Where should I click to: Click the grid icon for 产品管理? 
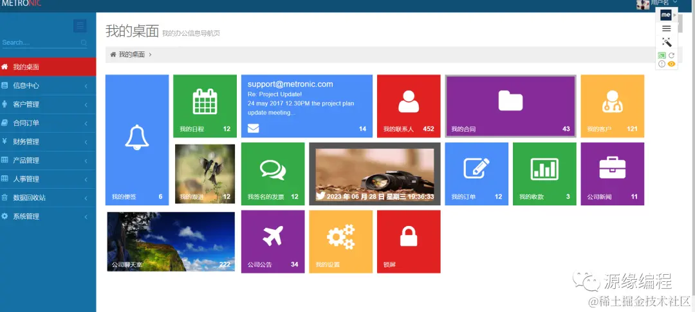(x=5, y=160)
